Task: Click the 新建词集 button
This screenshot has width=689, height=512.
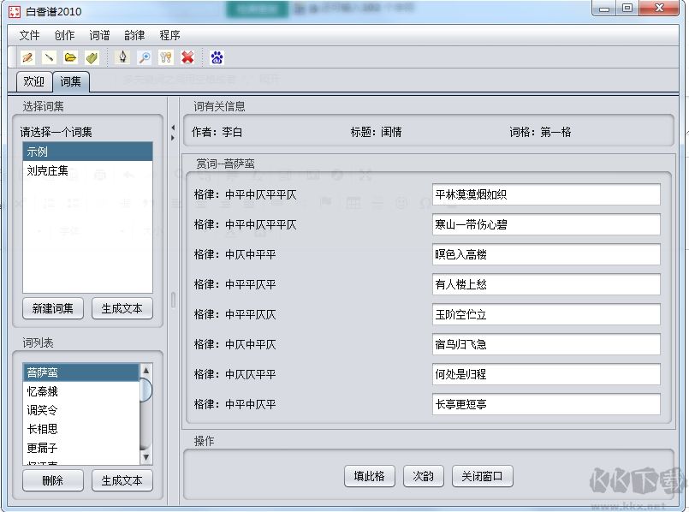Action: click(x=53, y=308)
